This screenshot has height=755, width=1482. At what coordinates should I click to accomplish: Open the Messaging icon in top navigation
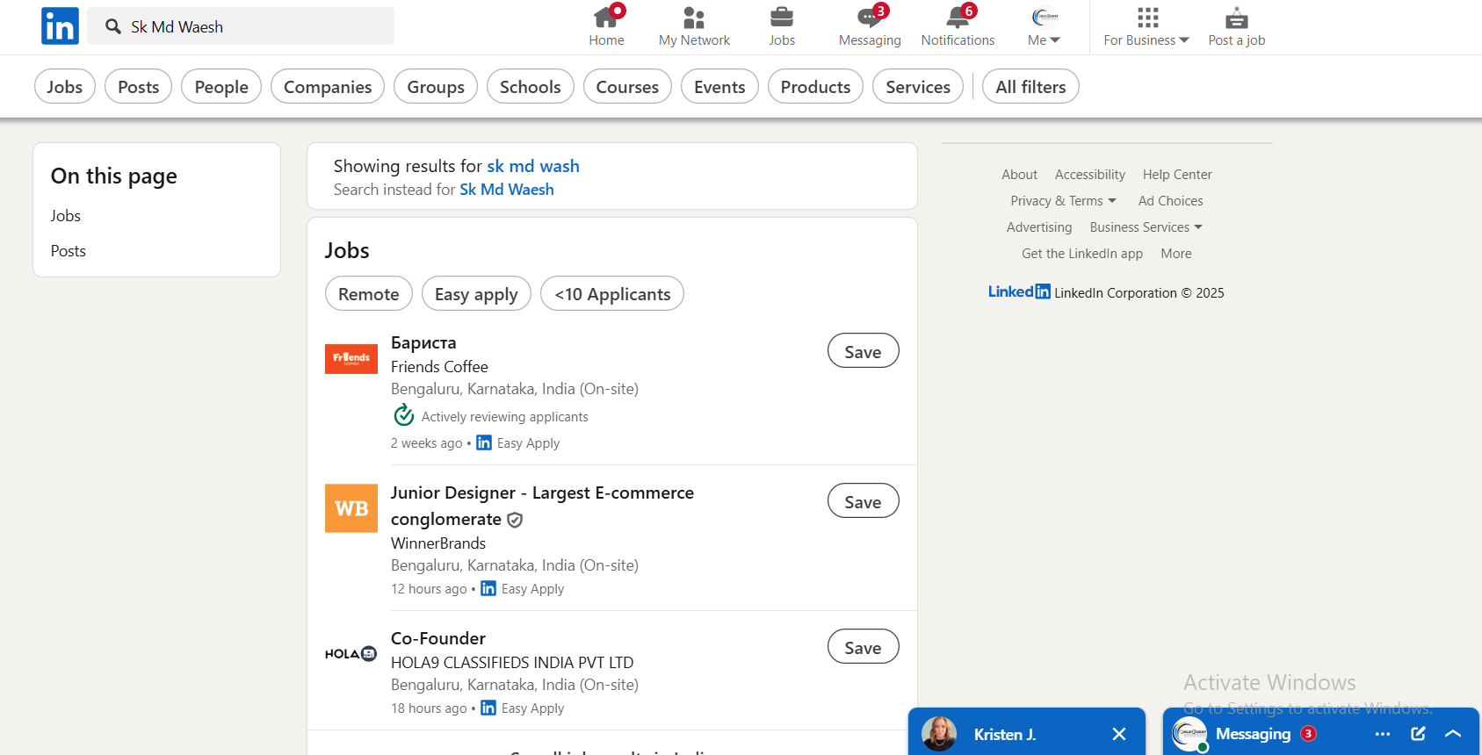[x=869, y=18]
